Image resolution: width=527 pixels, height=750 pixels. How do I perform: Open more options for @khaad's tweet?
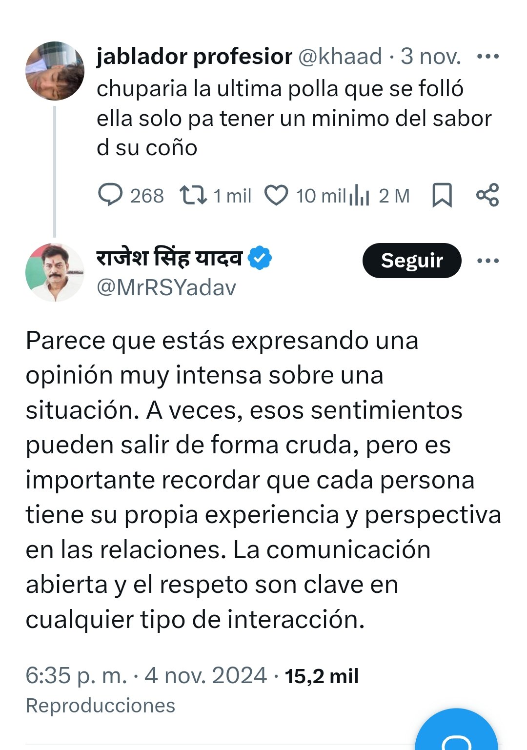(487, 57)
